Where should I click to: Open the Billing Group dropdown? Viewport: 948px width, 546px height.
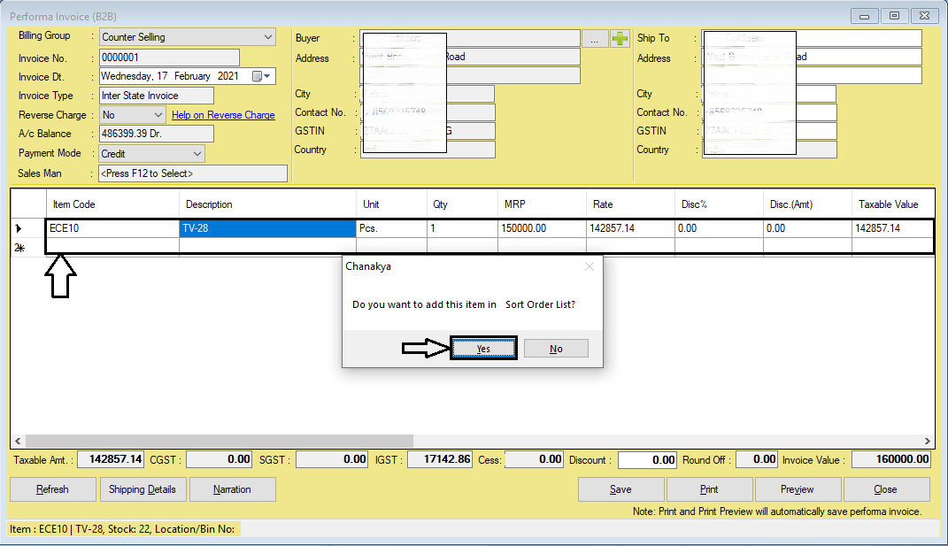[266, 37]
